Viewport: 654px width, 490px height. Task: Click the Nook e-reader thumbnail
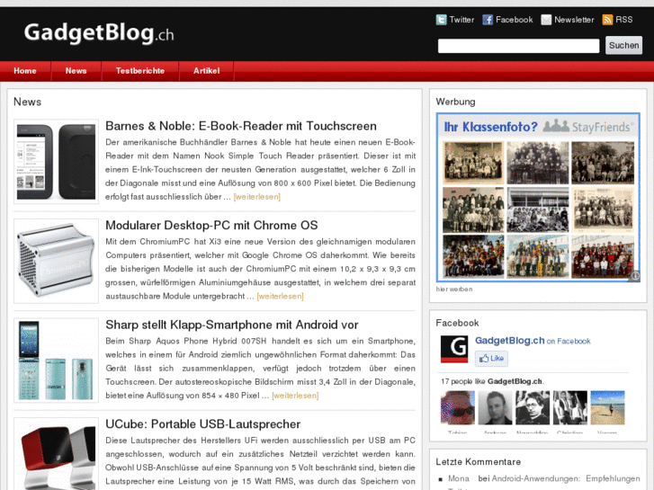point(57,162)
